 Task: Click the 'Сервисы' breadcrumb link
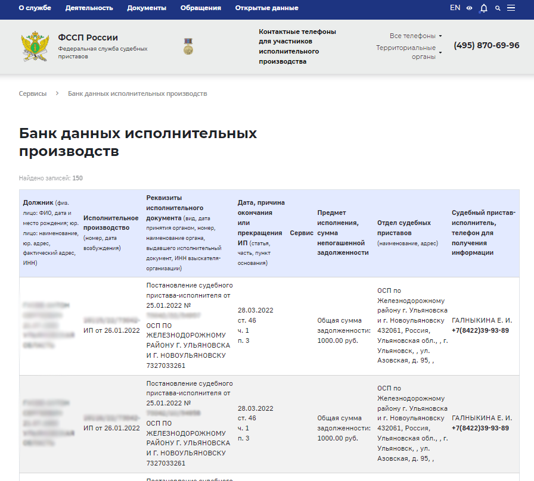point(32,93)
